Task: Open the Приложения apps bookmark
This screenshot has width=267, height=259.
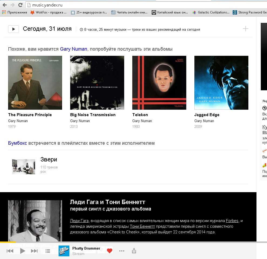Action: (15, 12)
